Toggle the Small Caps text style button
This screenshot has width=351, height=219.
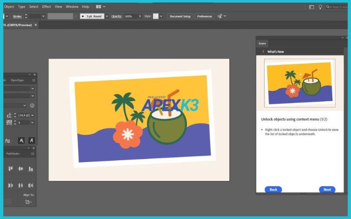pos(32,141)
